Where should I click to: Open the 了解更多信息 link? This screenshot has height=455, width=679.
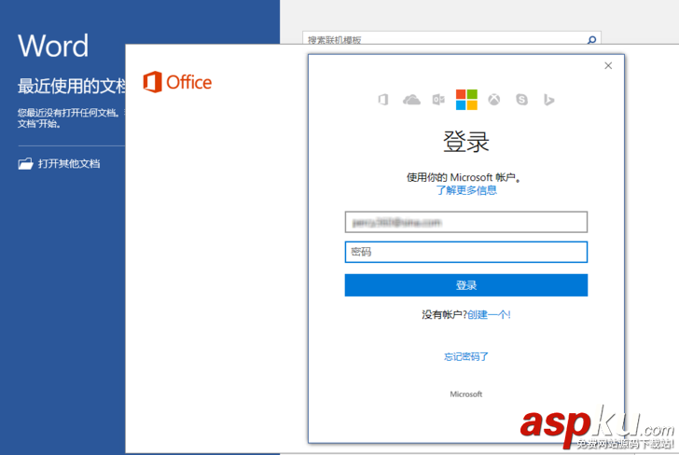466,190
